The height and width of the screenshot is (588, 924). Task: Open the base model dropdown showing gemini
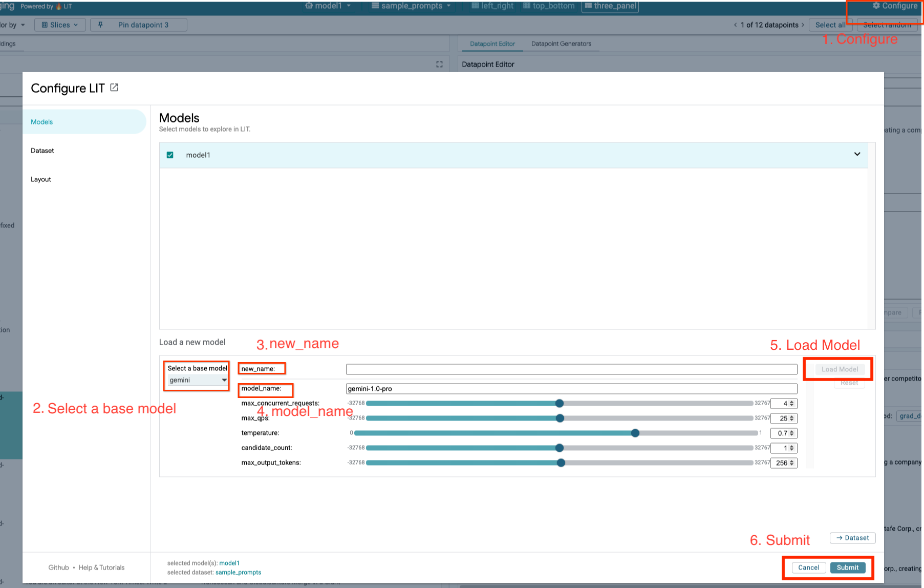point(197,380)
